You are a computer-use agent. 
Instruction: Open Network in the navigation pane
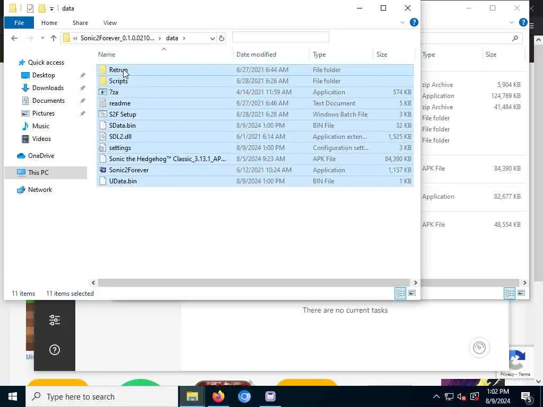click(x=40, y=190)
